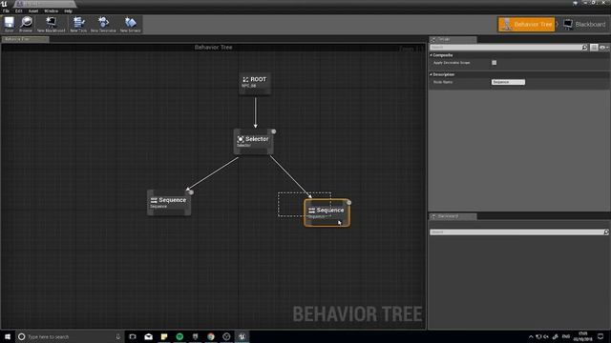Open the Windows Start menu

click(x=8, y=336)
